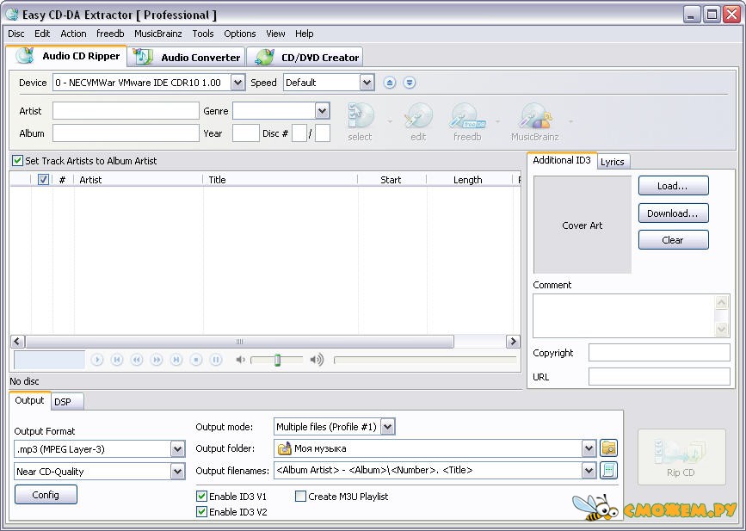This screenshot has height=531, width=746.
Task: Jump to the previous track
Action: pos(116,360)
